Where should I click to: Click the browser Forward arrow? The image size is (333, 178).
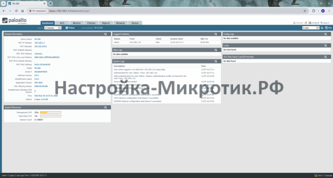(10, 11)
